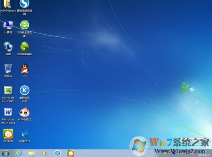Screen dimensions: 212x157
Task: Open Windows Explorer folder icon on the taskbar
Action: coord(32,153)
